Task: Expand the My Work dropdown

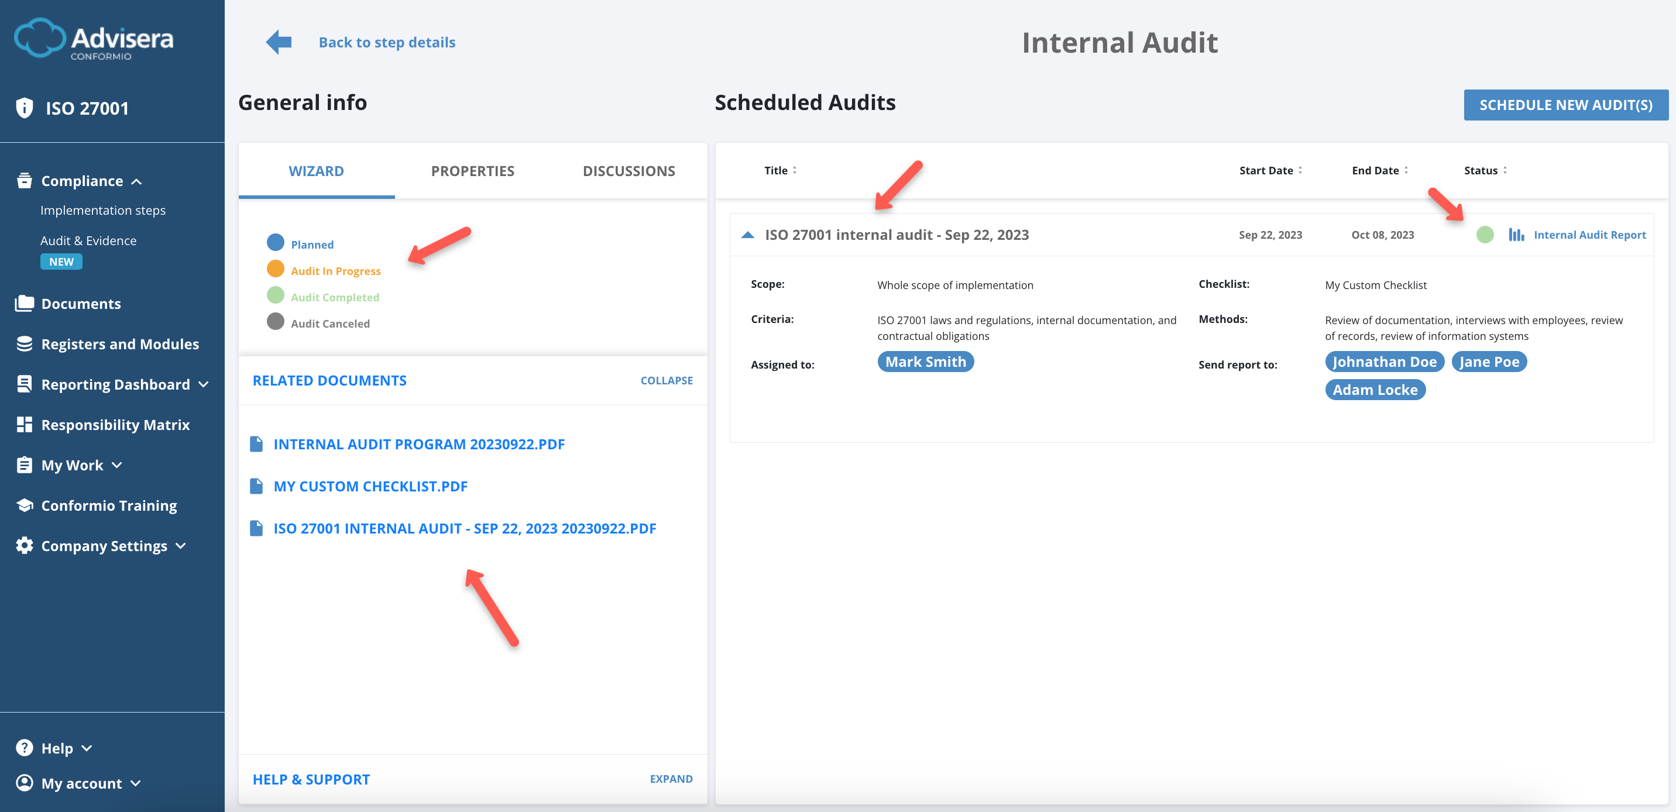Action: (x=117, y=466)
